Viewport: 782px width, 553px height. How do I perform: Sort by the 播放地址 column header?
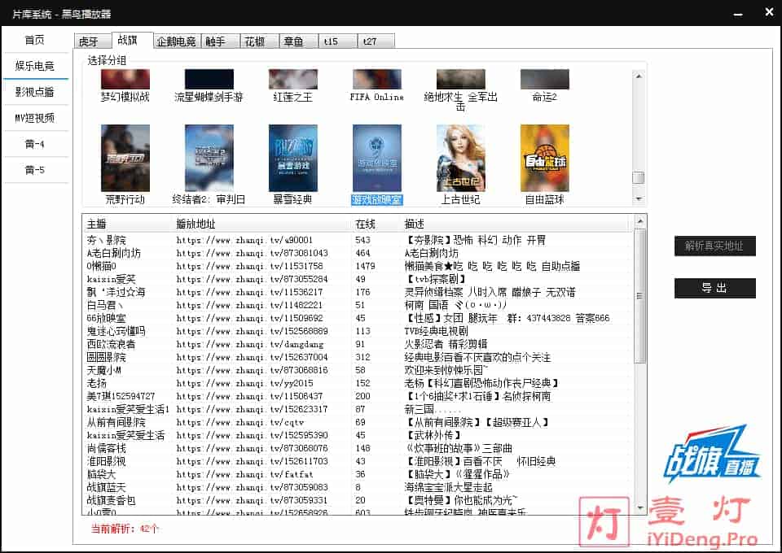tap(261, 224)
